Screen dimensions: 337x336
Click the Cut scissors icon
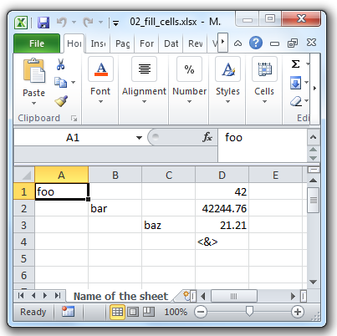tap(60, 64)
